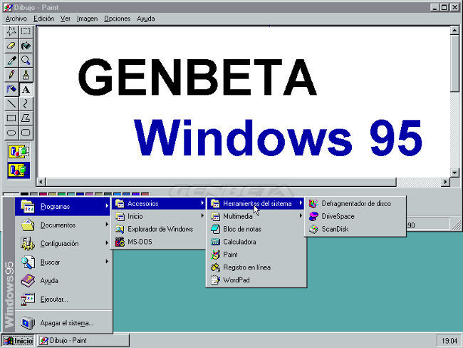
Task: Open the Ayuda book icon in Start menu
Action: pos(28,280)
